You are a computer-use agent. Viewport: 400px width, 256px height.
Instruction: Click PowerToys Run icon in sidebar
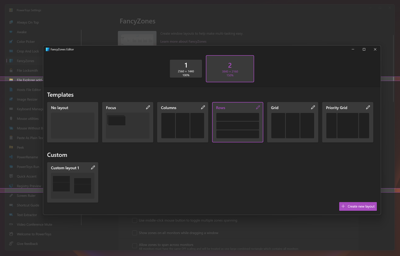tap(11, 167)
